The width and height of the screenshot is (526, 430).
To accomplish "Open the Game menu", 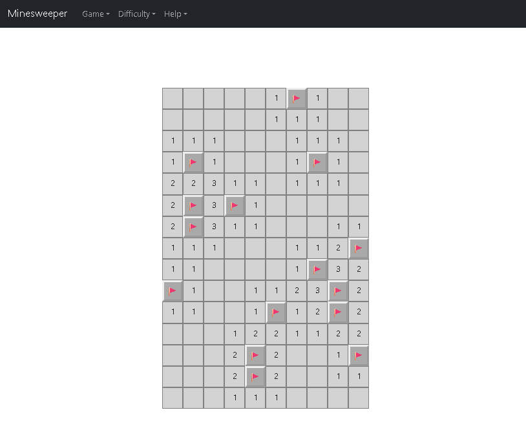I will click(x=95, y=14).
